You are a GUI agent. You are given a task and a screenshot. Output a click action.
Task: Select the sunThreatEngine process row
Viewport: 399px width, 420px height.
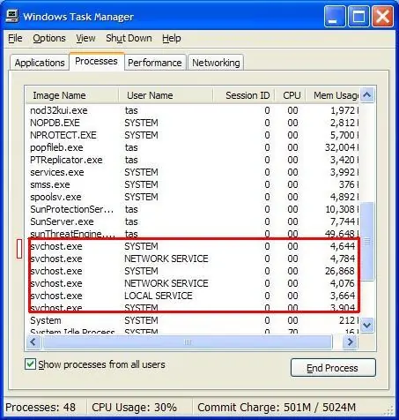192,234
